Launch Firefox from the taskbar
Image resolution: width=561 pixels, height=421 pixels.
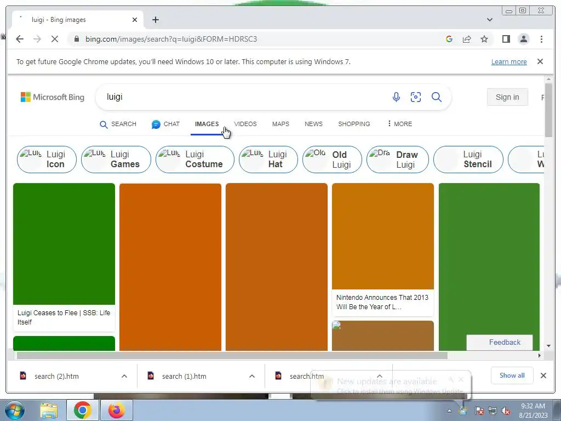pyautogui.click(x=117, y=410)
